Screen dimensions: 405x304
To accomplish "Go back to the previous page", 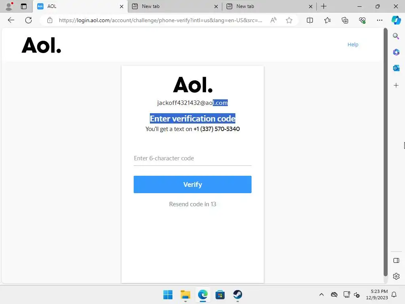I will click(x=11, y=20).
